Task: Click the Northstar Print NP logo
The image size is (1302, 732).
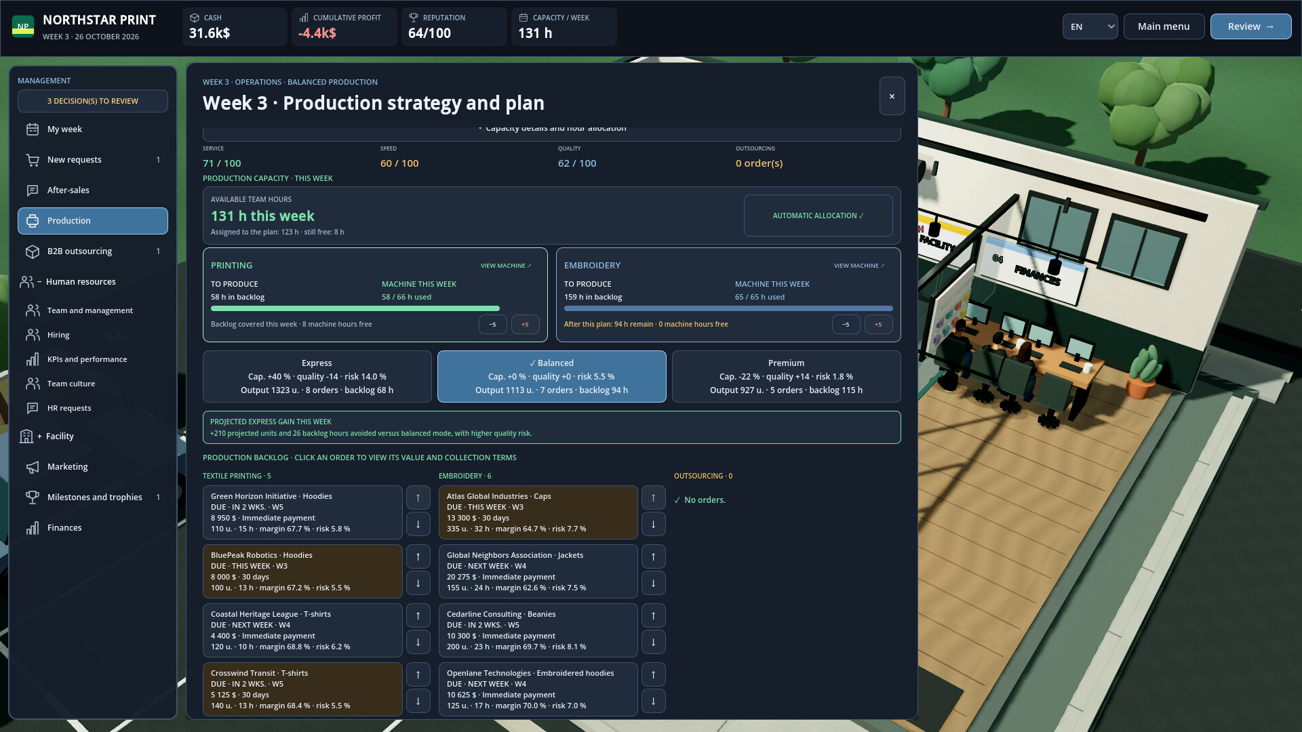Action: tap(23, 26)
